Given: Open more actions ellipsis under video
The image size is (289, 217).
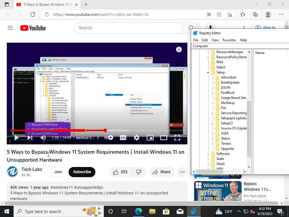Looking at the screenshot, I should tap(182, 172).
